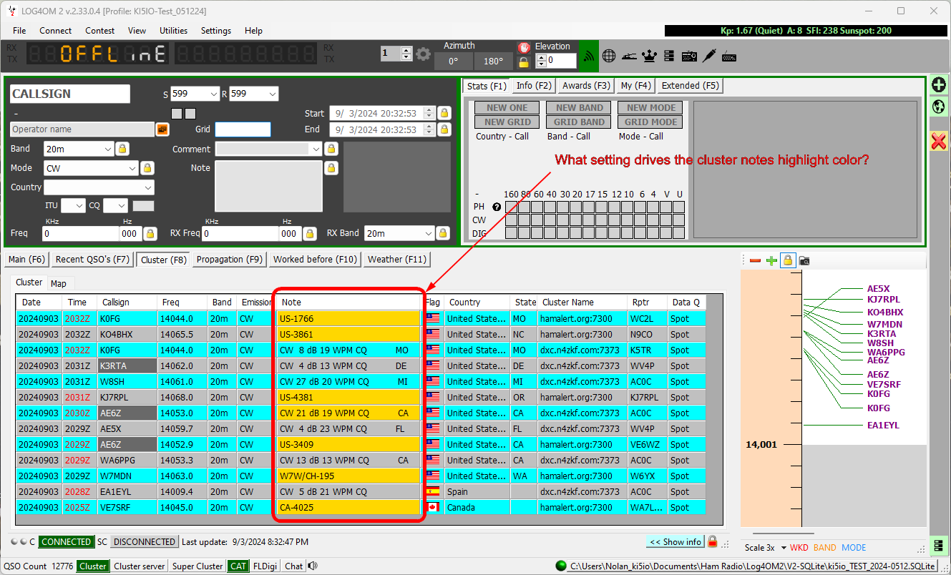Screen dimensions: 951x575
Task: Zoom out band map with red minus
Action: pyautogui.click(x=755, y=261)
